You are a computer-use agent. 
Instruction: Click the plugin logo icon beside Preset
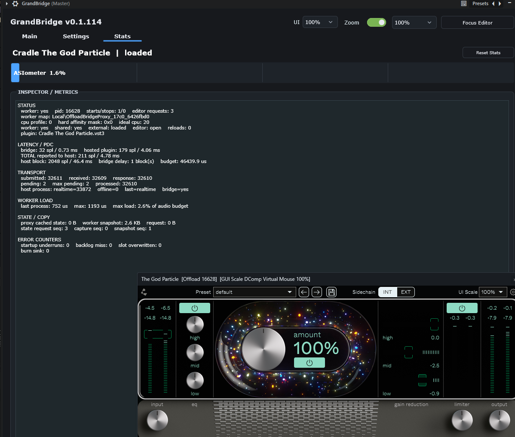pyautogui.click(x=144, y=292)
